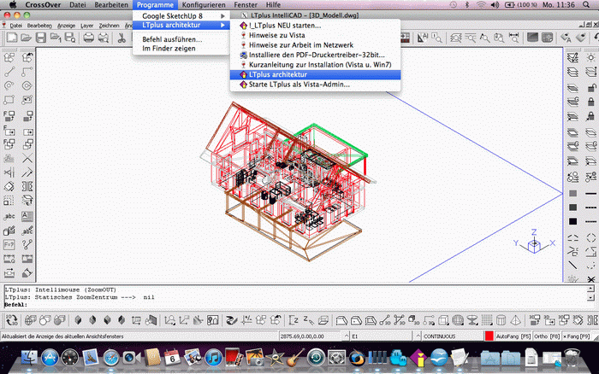This screenshot has height=374, width=599.
Task: Open the CrossOver Datei menu
Action: pyautogui.click(x=78, y=4)
